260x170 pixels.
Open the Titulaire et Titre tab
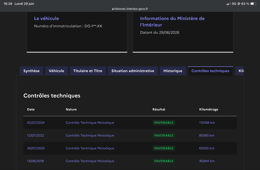tap(88, 71)
